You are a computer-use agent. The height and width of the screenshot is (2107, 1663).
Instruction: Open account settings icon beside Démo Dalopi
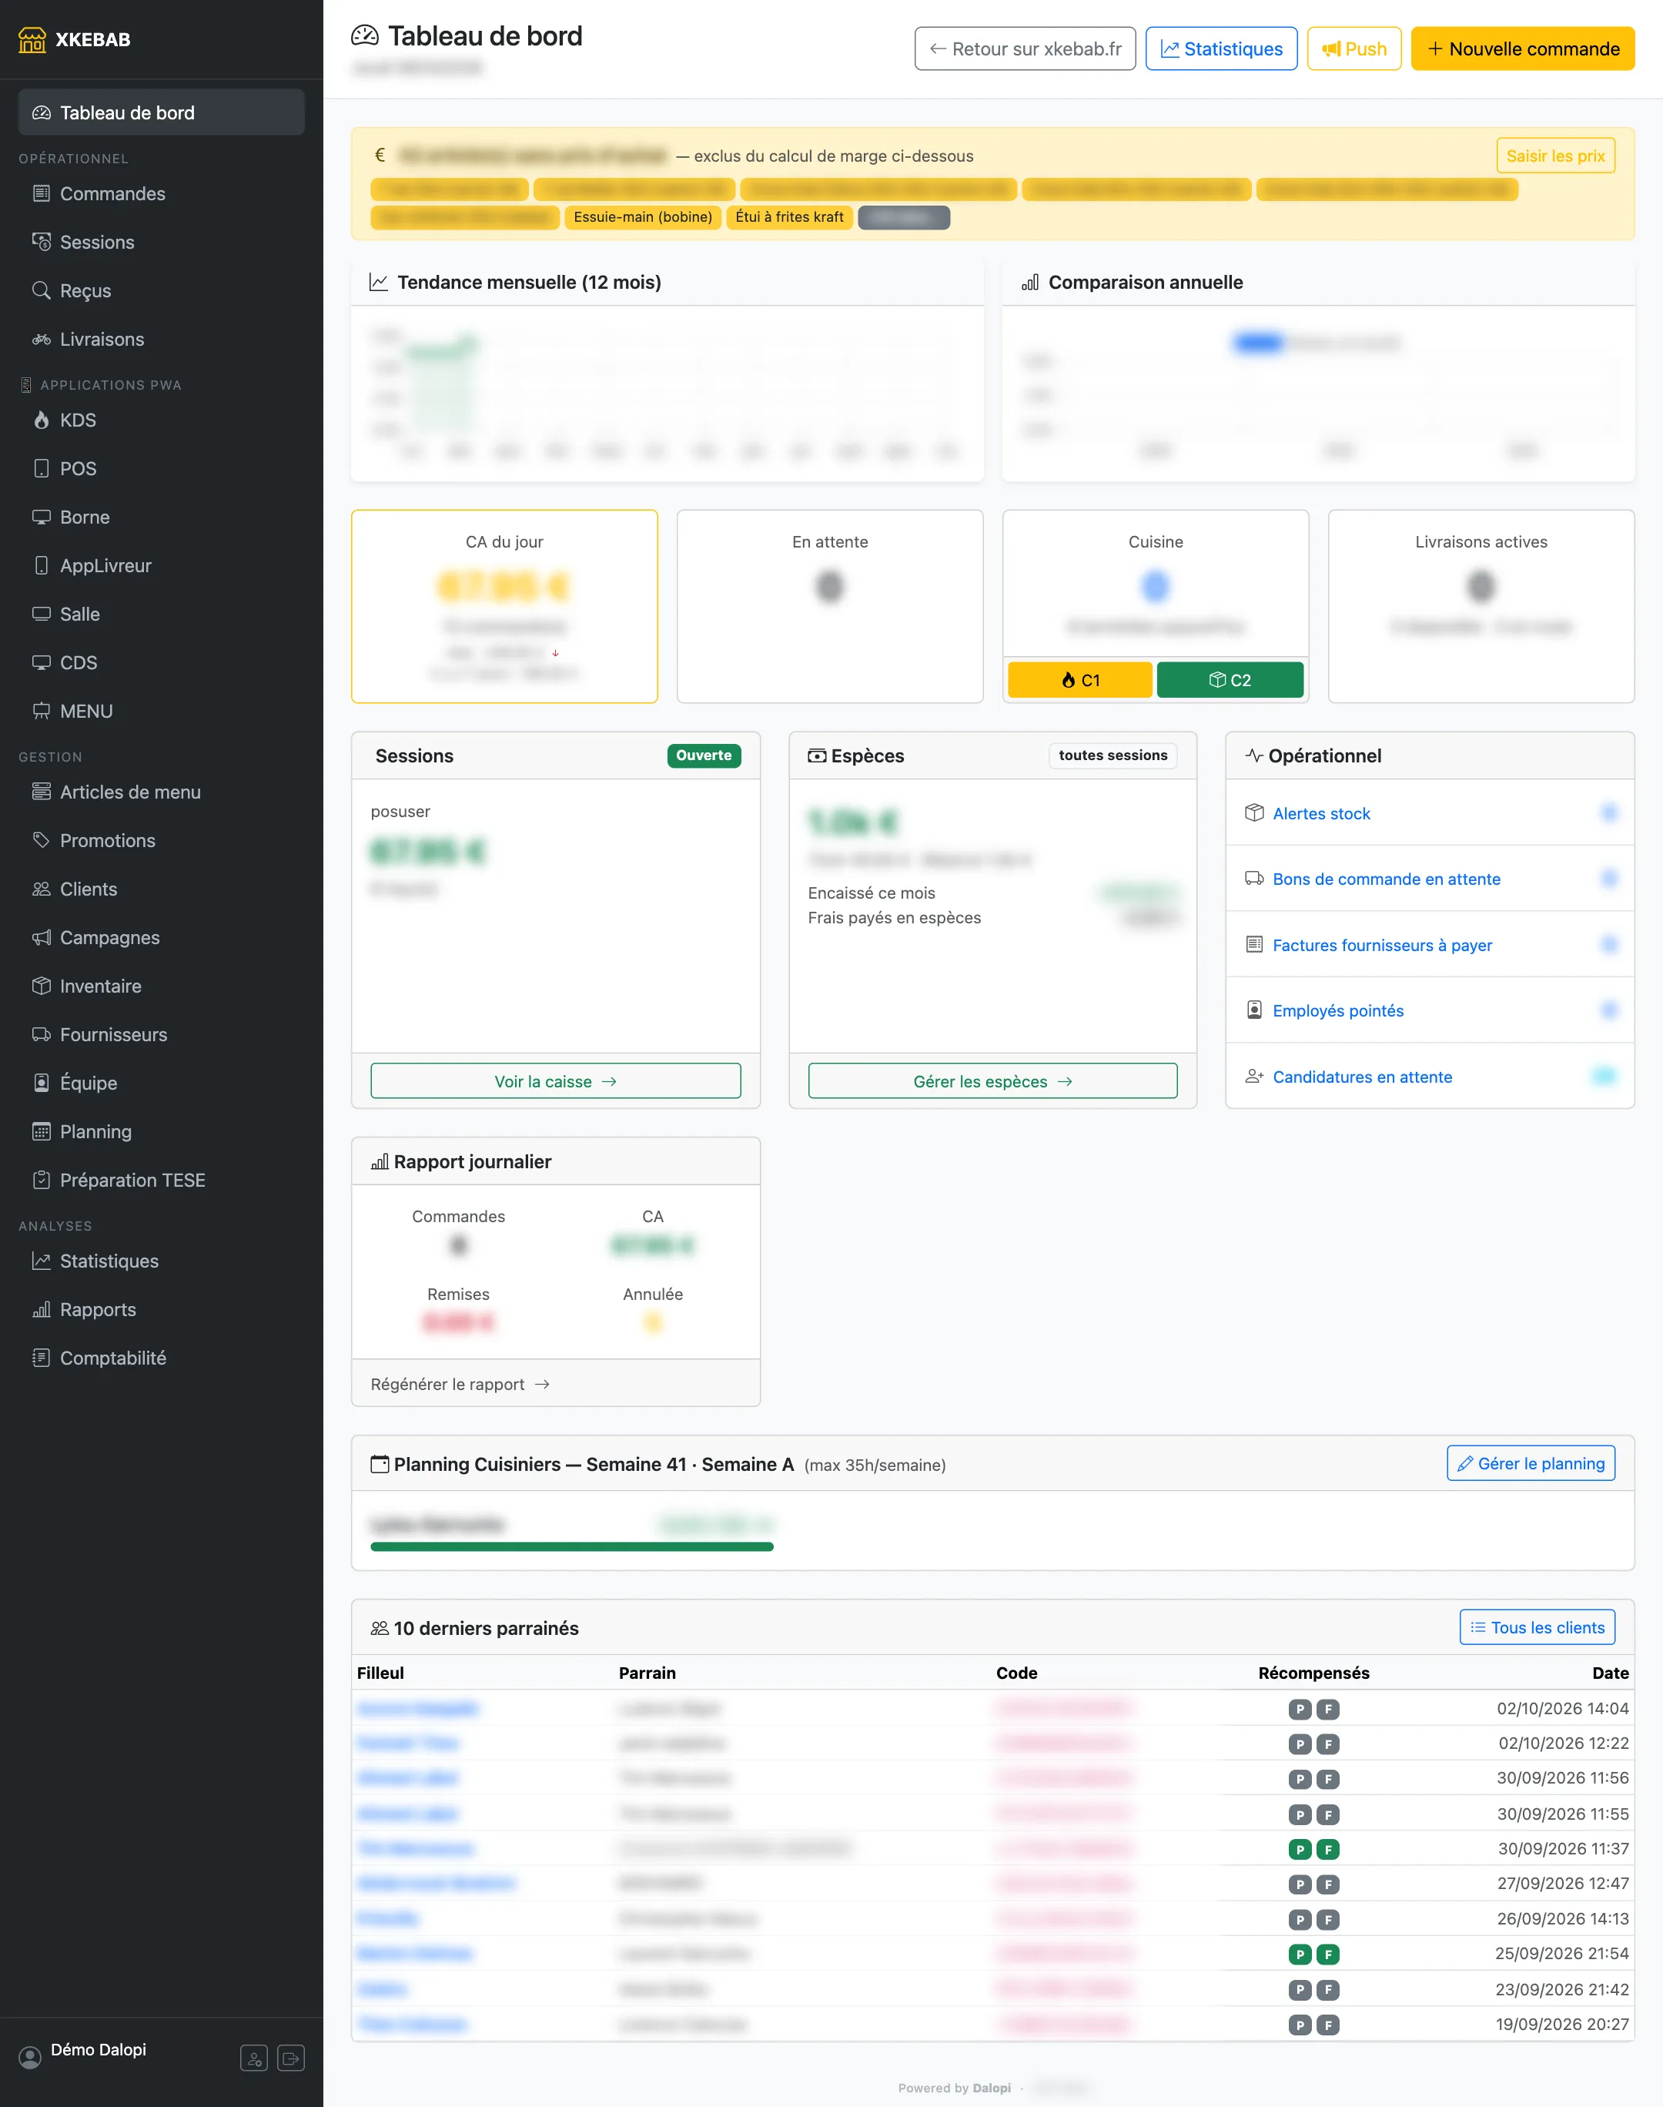click(254, 2058)
